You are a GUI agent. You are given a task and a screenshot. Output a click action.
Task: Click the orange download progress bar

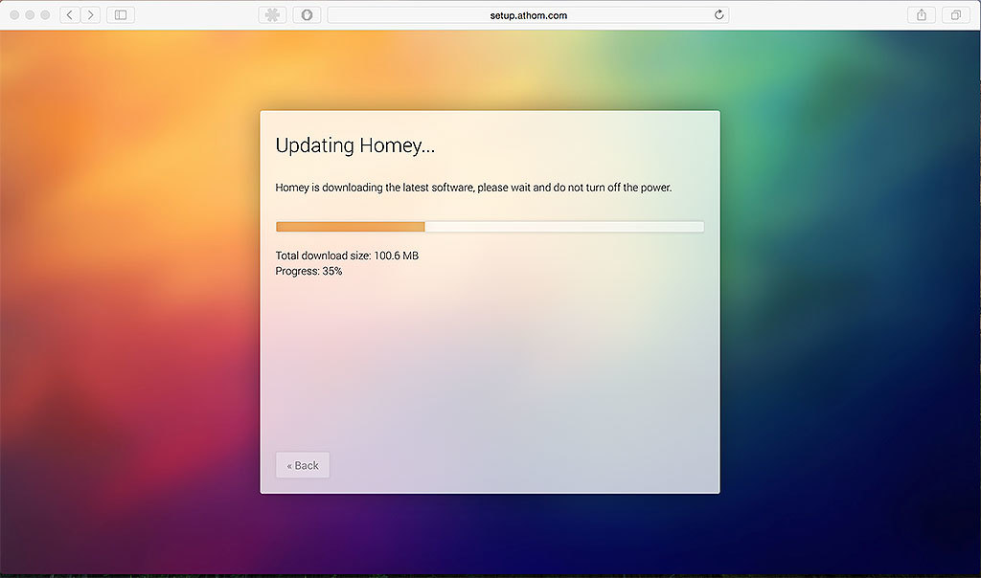(x=490, y=227)
